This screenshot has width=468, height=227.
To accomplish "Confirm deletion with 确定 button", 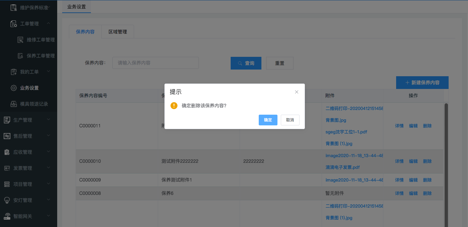I will pyautogui.click(x=268, y=120).
